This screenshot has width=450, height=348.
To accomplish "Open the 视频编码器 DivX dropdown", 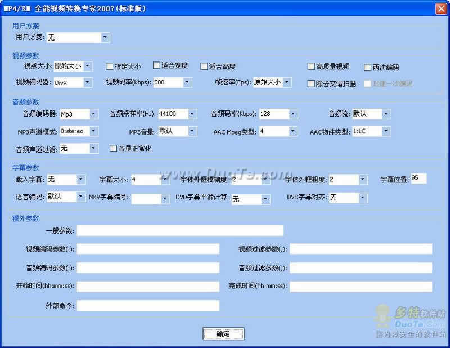I will [73, 82].
